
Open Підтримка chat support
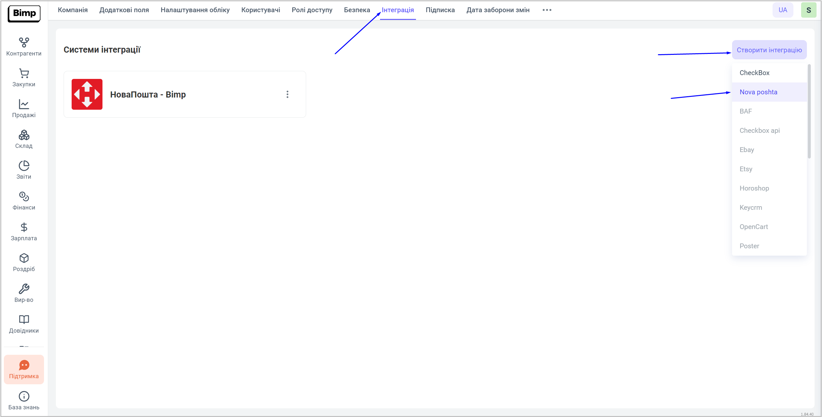24,369
